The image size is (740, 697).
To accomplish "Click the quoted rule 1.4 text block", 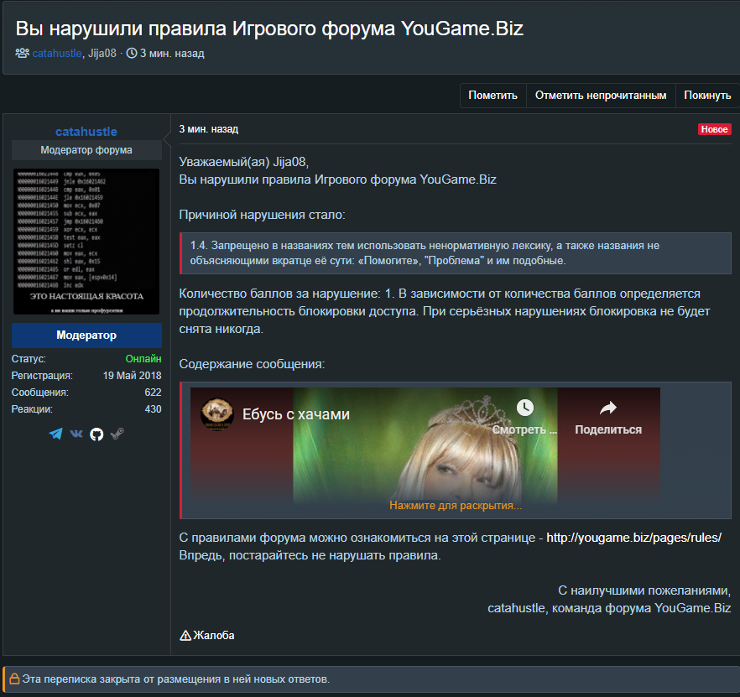I will [456, 253].
